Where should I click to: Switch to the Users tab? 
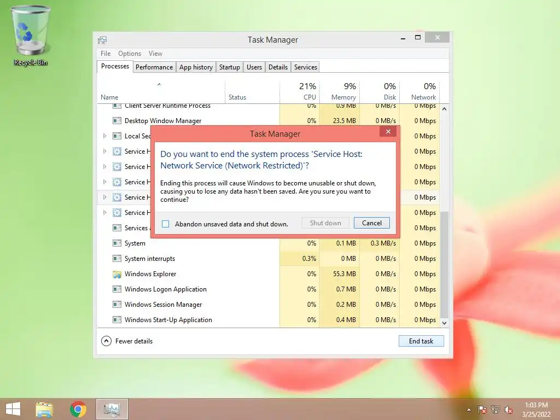(x=254, y=67)
